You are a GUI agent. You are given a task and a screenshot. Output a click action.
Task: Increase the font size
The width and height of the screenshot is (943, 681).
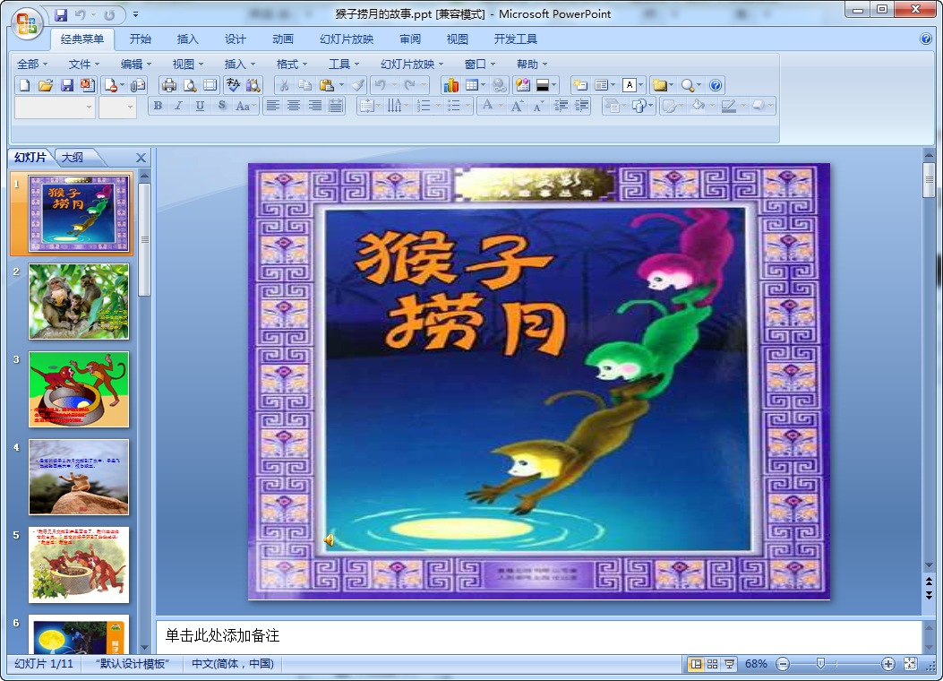click(x=517, y=106)
